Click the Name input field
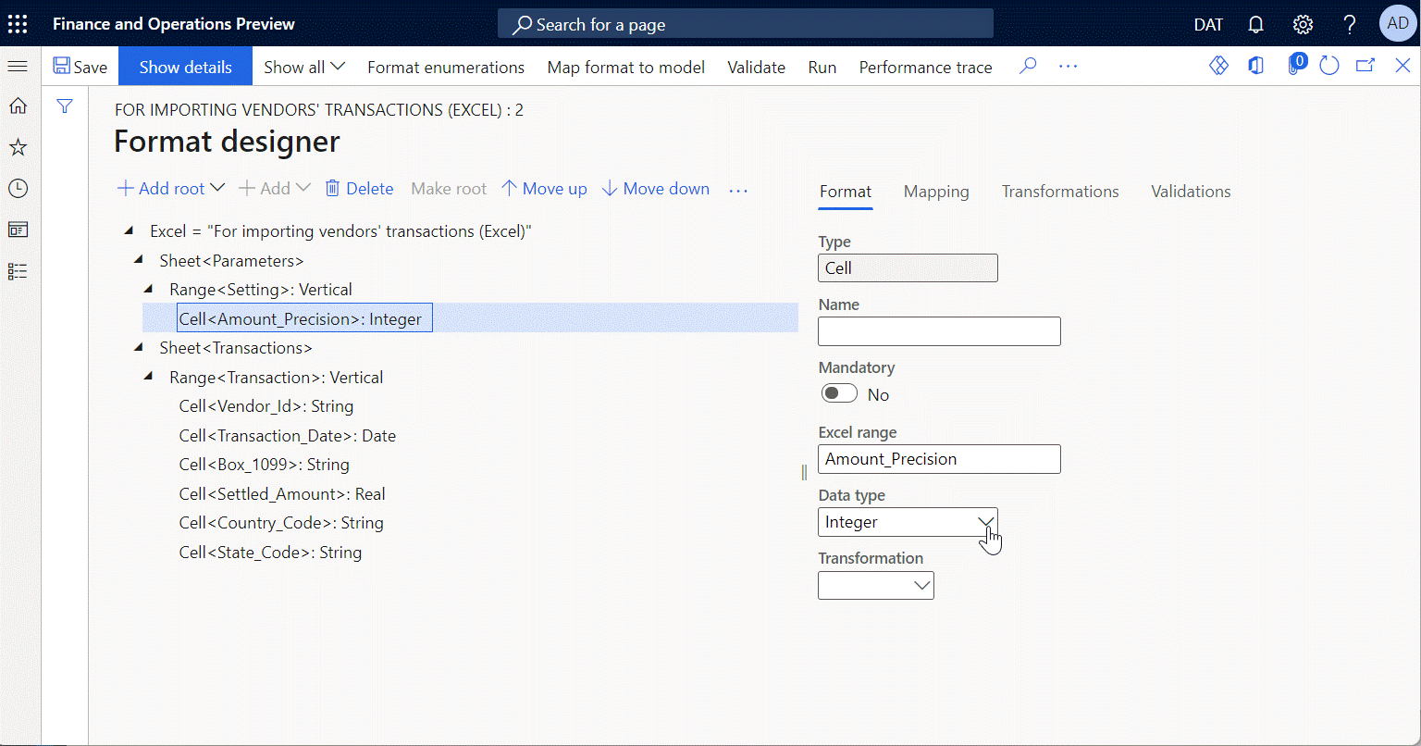1421x746 pixels. [x=939, y=331]
